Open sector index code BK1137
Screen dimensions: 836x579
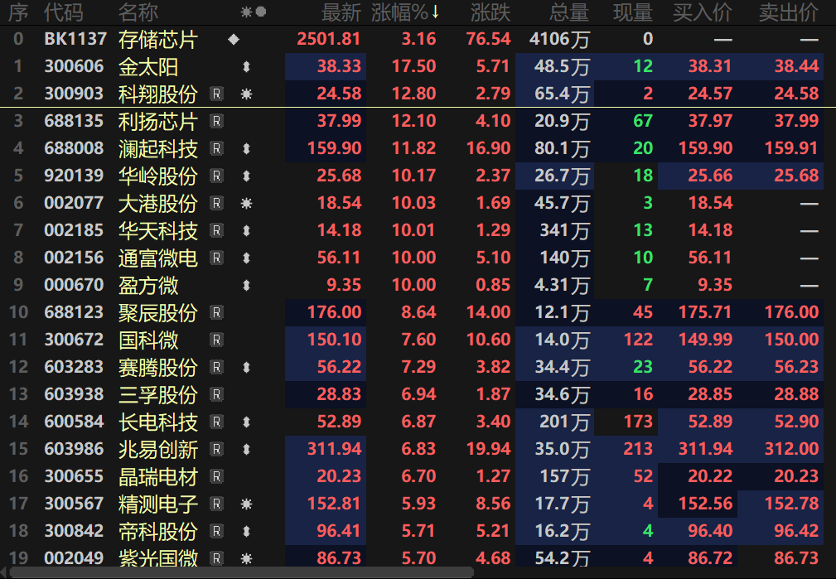pyautogui.click(x=75, y=39)
